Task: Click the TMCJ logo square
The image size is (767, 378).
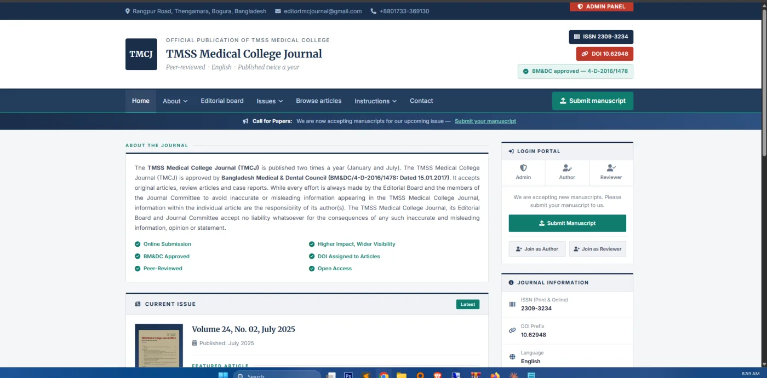Action: click(x=141, y=54)
